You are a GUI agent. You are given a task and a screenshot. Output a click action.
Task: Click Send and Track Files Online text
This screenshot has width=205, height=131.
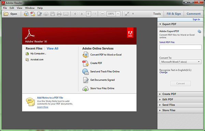pos(105,72)
